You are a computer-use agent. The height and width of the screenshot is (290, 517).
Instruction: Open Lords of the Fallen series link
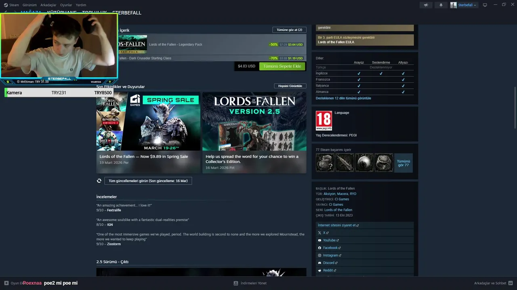(338, 210)
